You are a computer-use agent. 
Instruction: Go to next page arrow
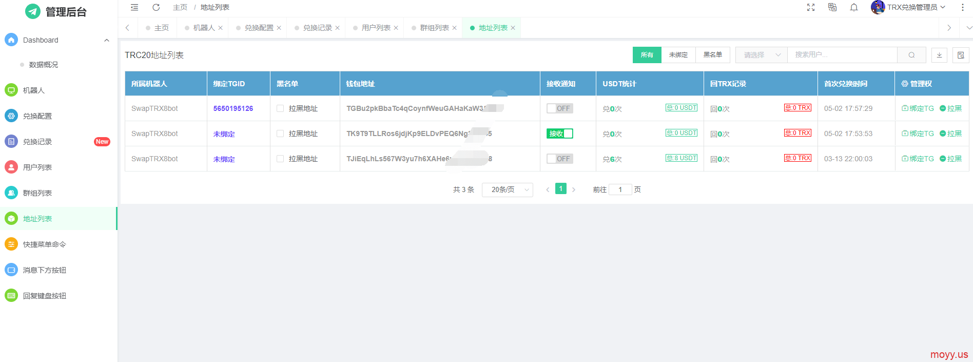click(574, 189)
